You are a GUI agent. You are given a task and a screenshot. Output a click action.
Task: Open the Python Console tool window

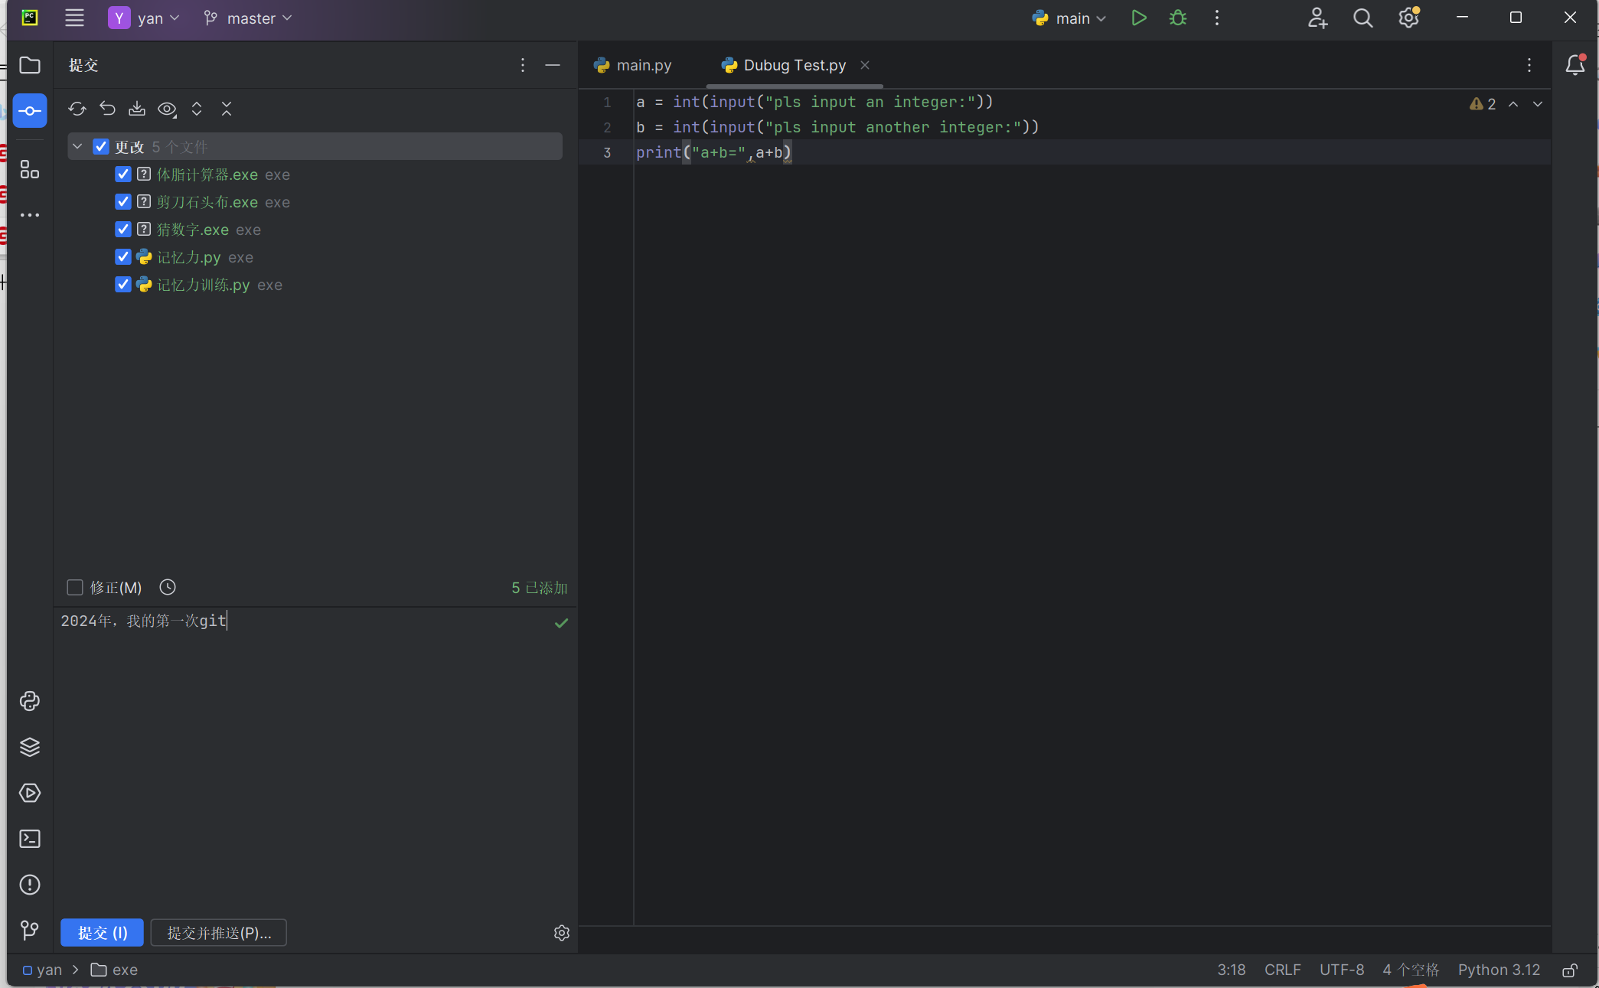coord(30,701)
